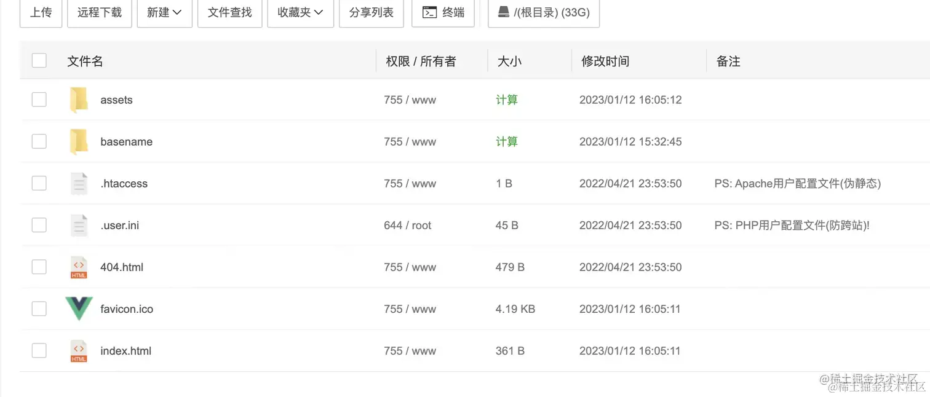Open the basename folder name
930x397 pixels.
[x=126, y=142]
